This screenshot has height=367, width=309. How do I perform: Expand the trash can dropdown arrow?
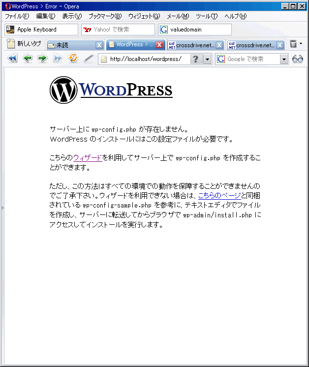[301, 43]
